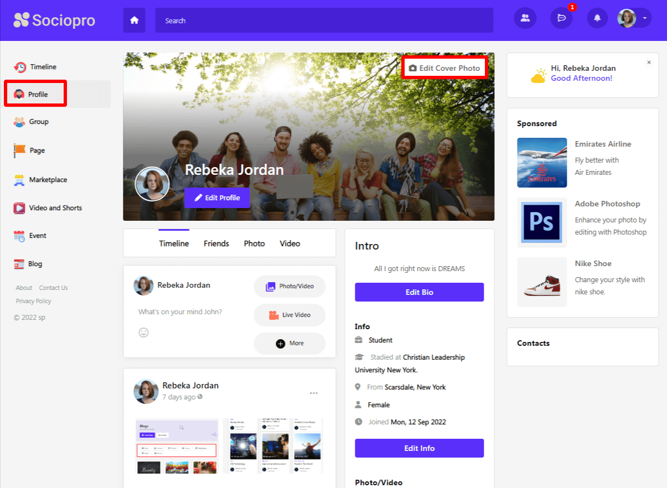Open the Privacy Policy link
Screen dimensions: 667x488
pyautogui.click(x=33, y=301)
